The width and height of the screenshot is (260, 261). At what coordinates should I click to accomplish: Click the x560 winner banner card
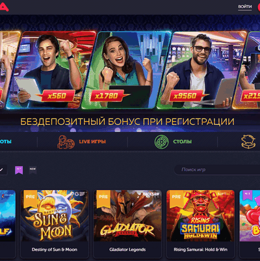[51, 70]
